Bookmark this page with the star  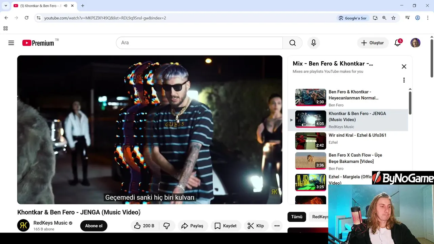point(393,18)
